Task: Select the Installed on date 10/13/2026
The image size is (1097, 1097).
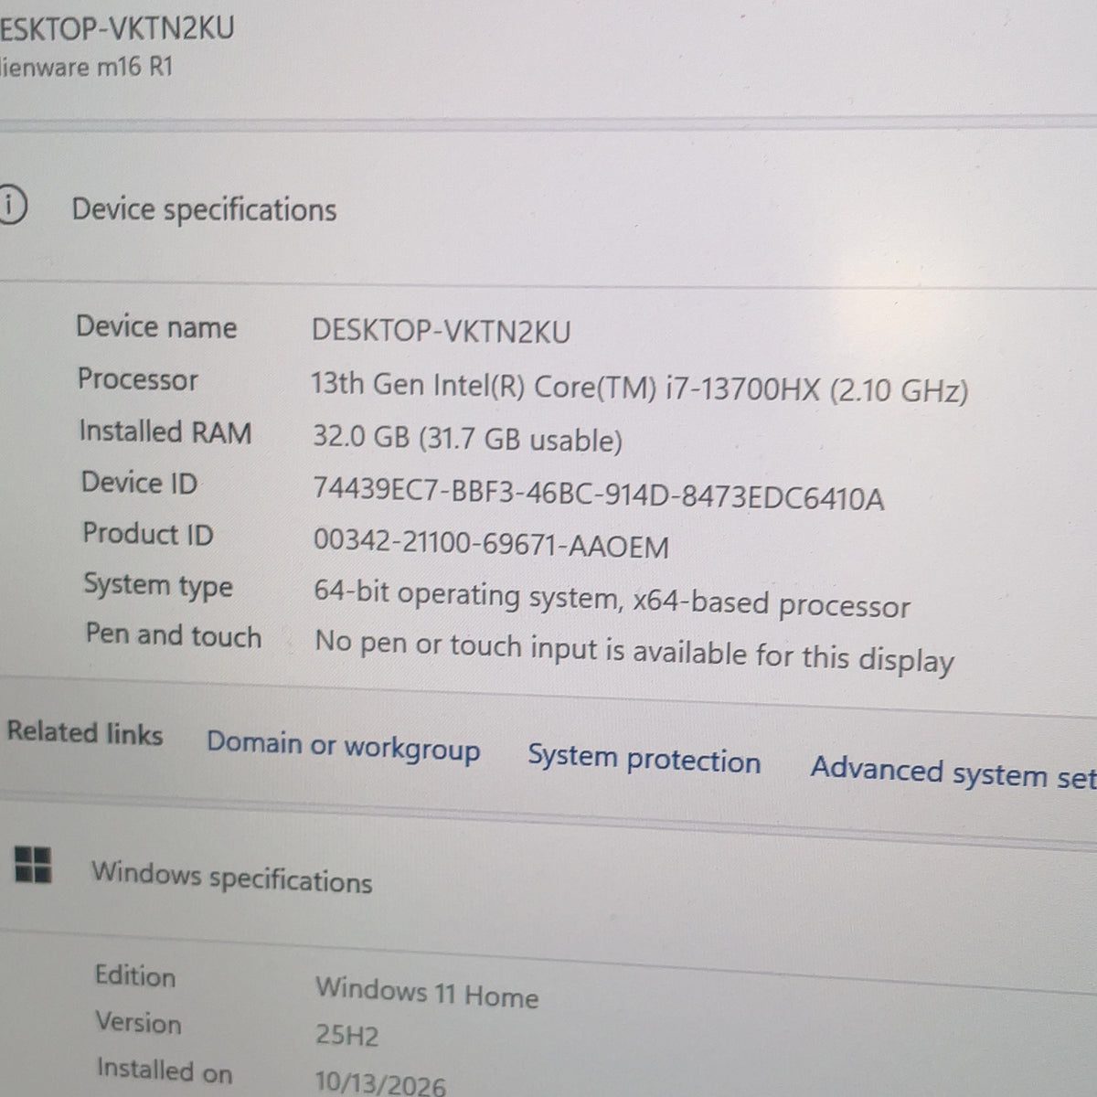Action: tap(380, 1082)
